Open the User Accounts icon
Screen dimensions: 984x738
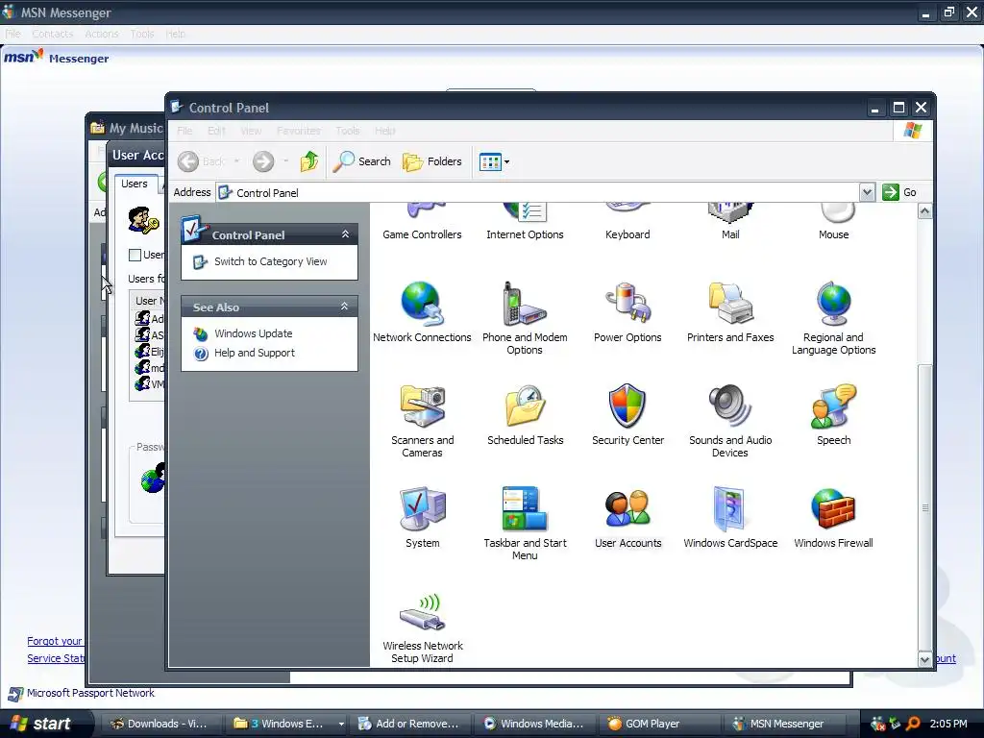click(x=627, y=518)
